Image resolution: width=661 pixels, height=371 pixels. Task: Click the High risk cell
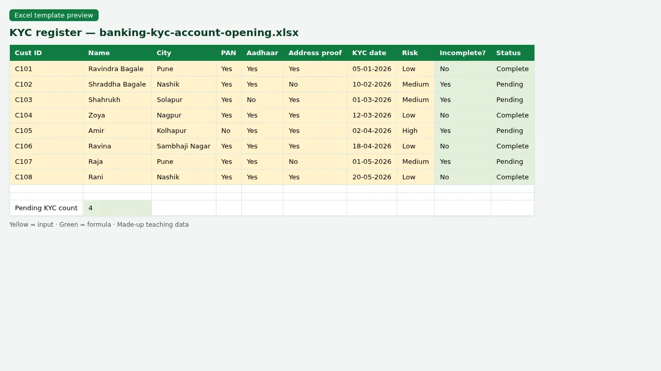point(416,131)
